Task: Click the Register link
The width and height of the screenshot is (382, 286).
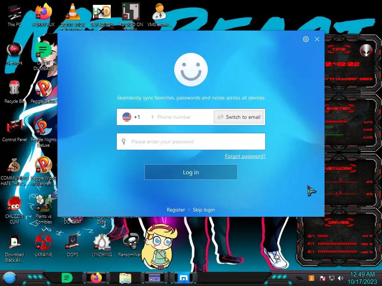Action: click(176, 210)
